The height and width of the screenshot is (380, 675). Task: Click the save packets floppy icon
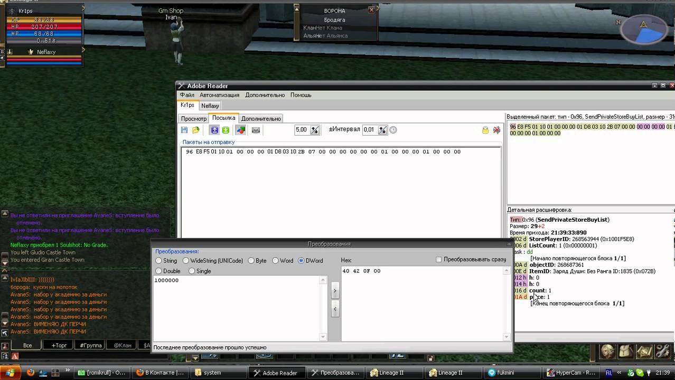tap(184, 130)
